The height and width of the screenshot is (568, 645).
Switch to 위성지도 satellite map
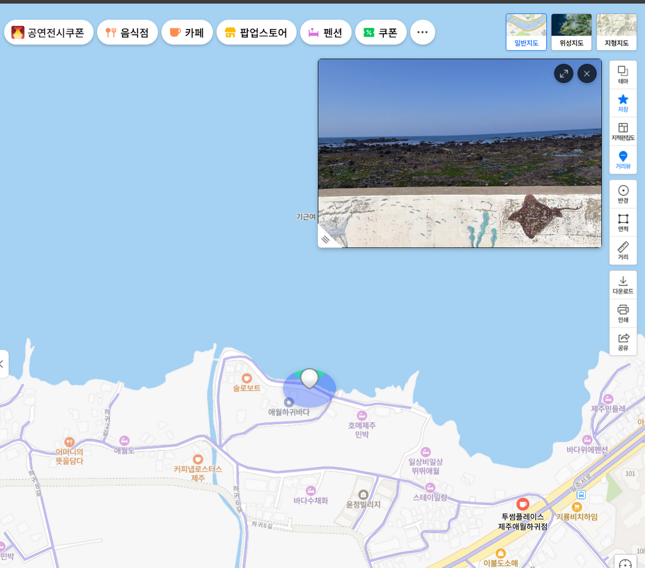point(571,32)
